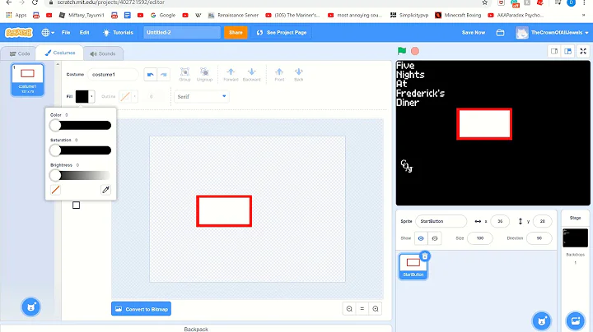Click the project title field Untitled-2
Viewport: 593px width, 332px height.
pos(181,32)
